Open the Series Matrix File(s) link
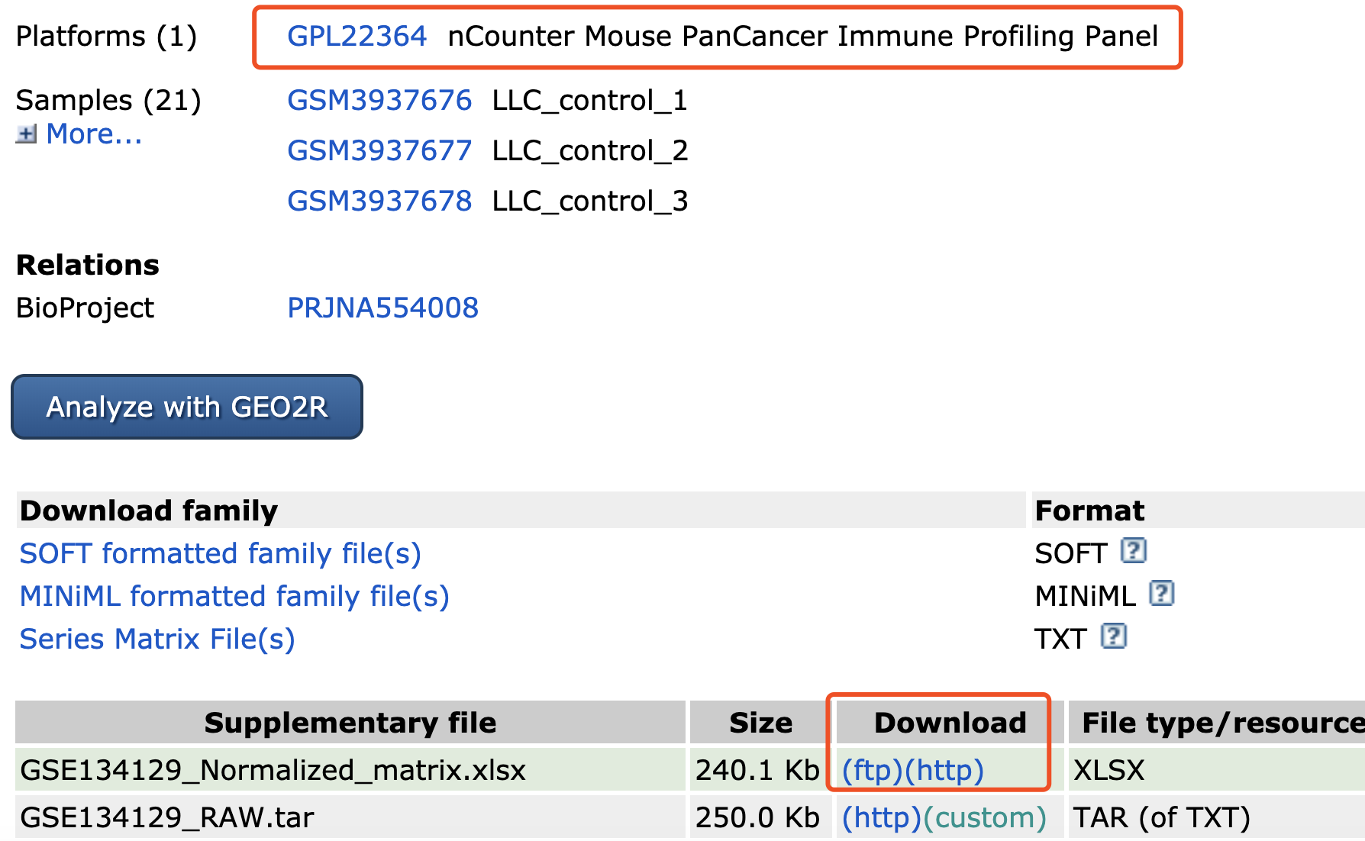The width and height of the screenshot is (1365, 841). pos(157,639)
